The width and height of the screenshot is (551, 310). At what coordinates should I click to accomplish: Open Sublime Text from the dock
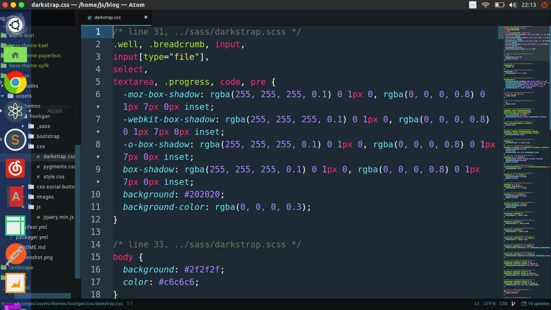tap(15, 140)
